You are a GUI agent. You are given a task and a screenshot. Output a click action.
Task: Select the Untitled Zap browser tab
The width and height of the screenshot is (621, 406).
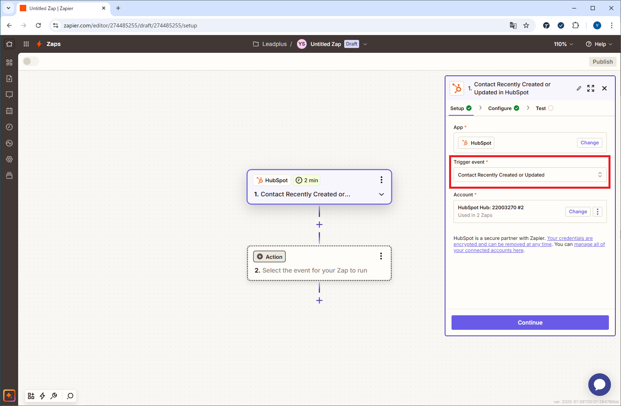(x=63, y=8)
